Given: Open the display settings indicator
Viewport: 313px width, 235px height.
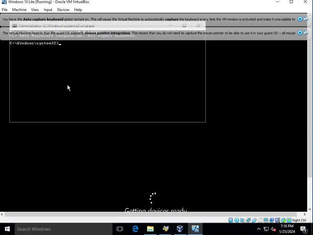Looking at the screenshot, I should (x=266, y=220).
